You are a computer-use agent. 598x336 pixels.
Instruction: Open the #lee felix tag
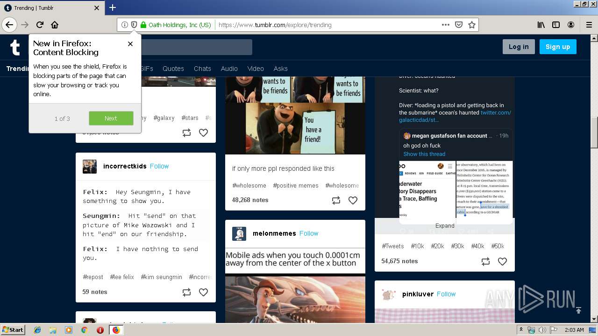tap(122, 277)
